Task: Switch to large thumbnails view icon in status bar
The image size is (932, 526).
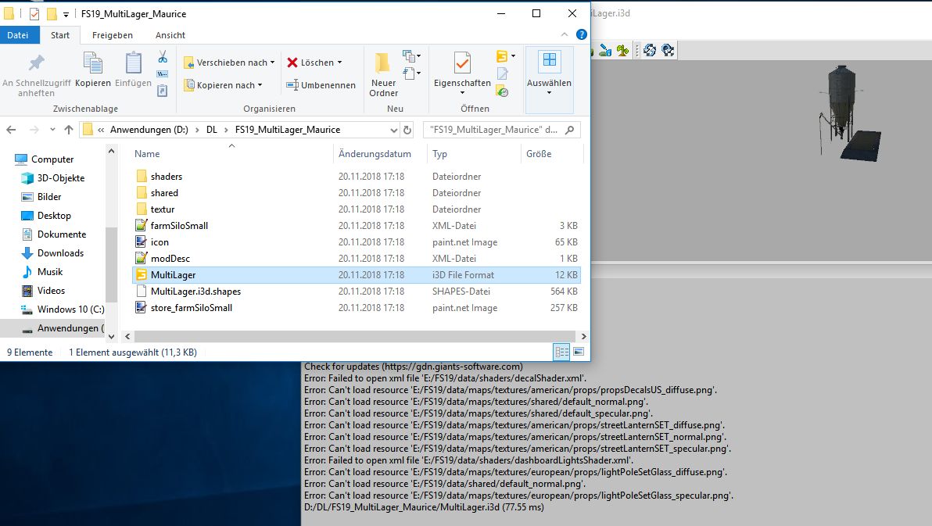Action: pyautogui.click(x=579, y=352)
